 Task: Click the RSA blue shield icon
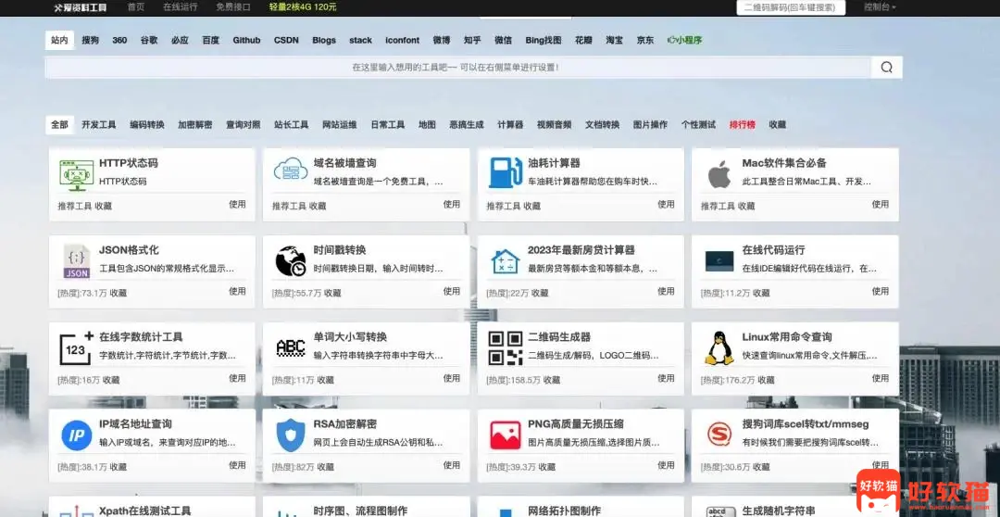pyautogui.click(x=291, y=435)
